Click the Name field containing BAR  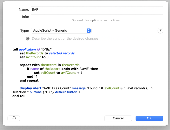coord(97,9)
